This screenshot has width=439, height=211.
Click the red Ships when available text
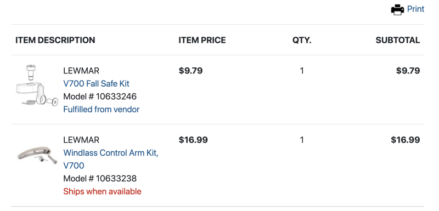(102, 191)
